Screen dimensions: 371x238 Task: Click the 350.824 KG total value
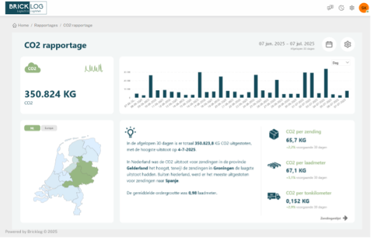(x=50, y=94)
